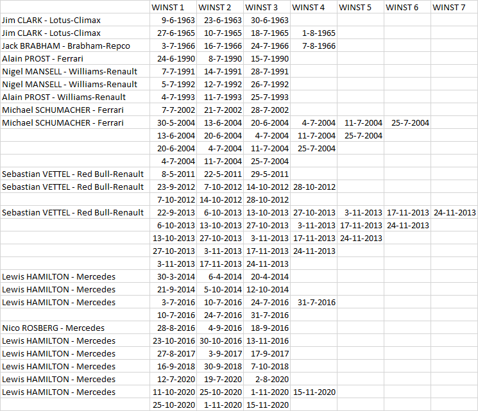
Task: Click the cell with date 22-9-2013
Action: pos(173,212)
